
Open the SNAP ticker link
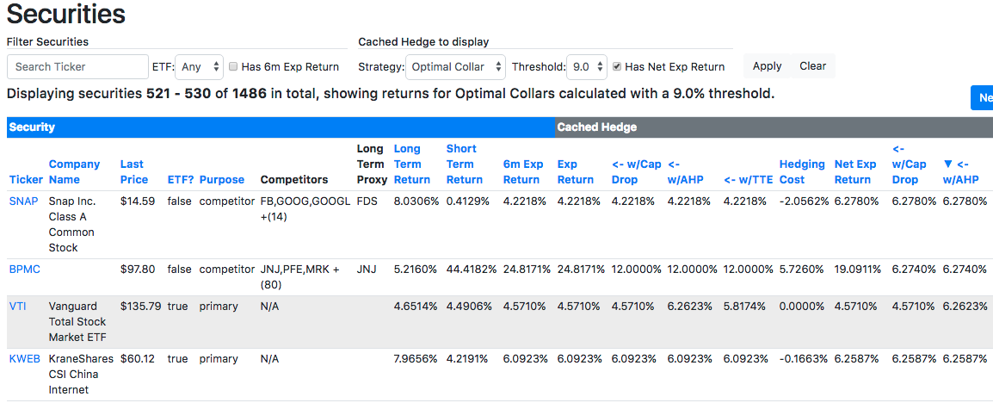[x=23, y=201]
